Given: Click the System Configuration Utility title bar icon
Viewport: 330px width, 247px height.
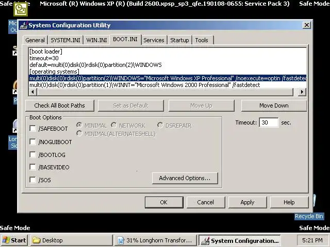Looking at the screenshot, I should (23, 25).
